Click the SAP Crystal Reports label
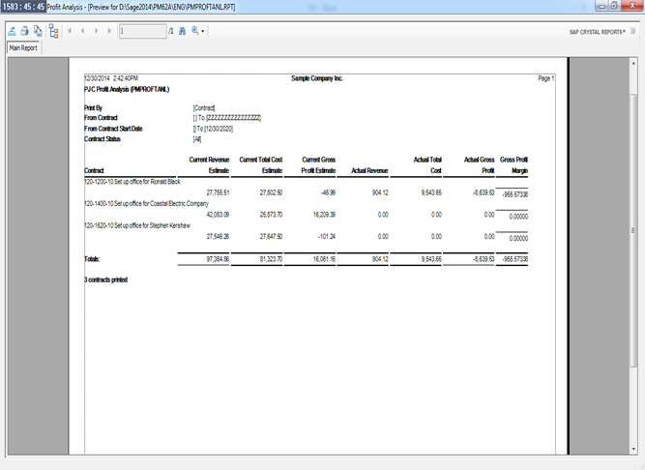645x470 pixels. click(597, 31)
